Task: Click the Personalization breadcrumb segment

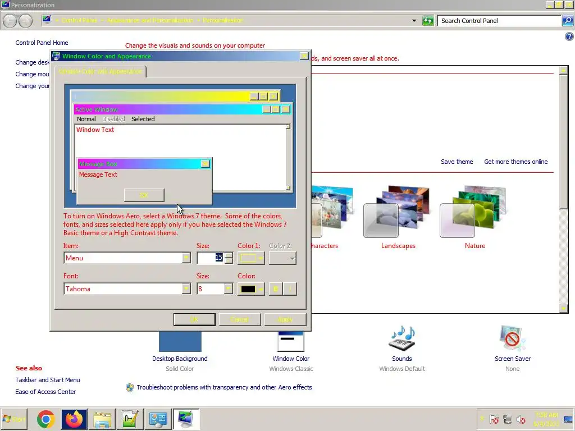Action: click(x=223, y=20)
